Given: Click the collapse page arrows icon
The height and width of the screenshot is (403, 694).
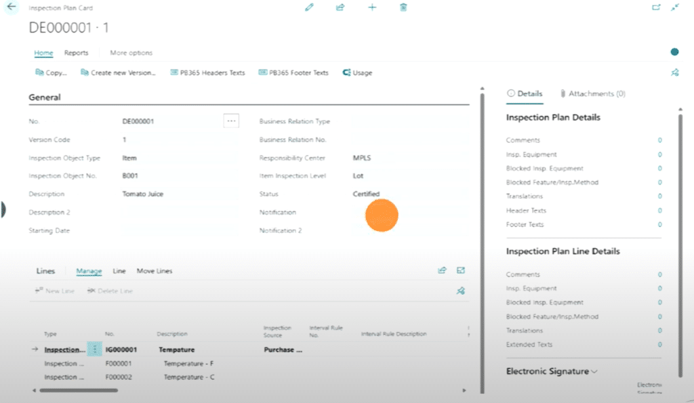Looking at the screenshot, I should [675, 7].
